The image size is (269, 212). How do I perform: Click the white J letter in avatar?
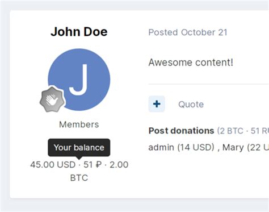pyautogui.click(x=79, y=80)
